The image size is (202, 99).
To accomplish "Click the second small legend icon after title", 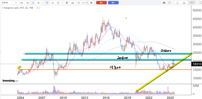I will 39,8.
